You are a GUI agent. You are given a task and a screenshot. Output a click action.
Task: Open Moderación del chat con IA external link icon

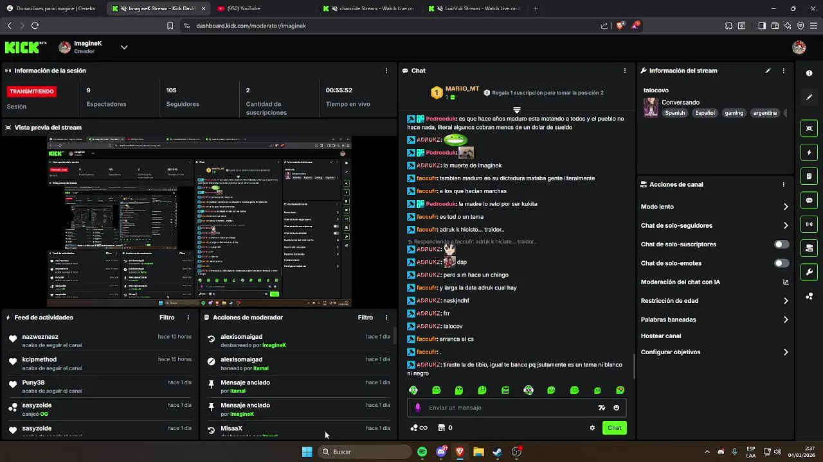785,282
